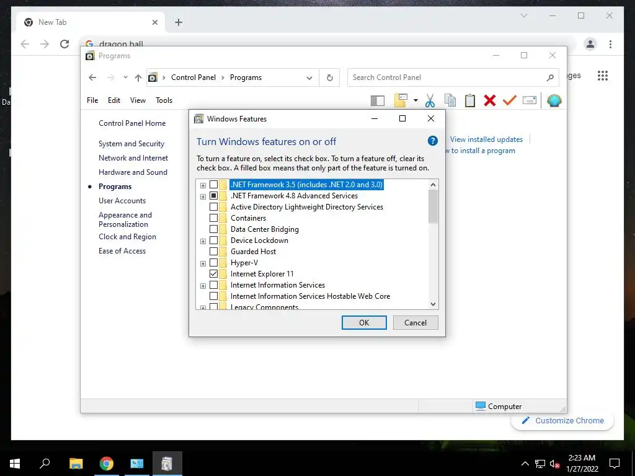Open the Chrome three-dot menu
635x476 pixels.
point(610,44)
